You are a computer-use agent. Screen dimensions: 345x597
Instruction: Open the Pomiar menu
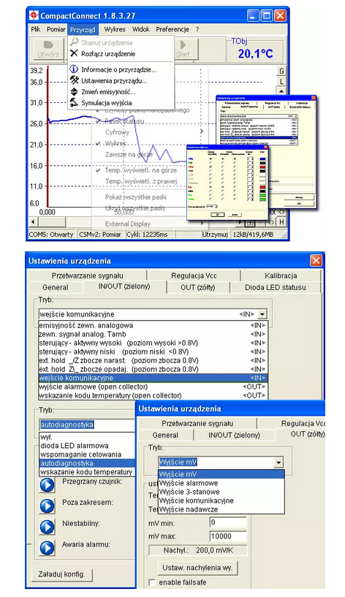(56, 29)
